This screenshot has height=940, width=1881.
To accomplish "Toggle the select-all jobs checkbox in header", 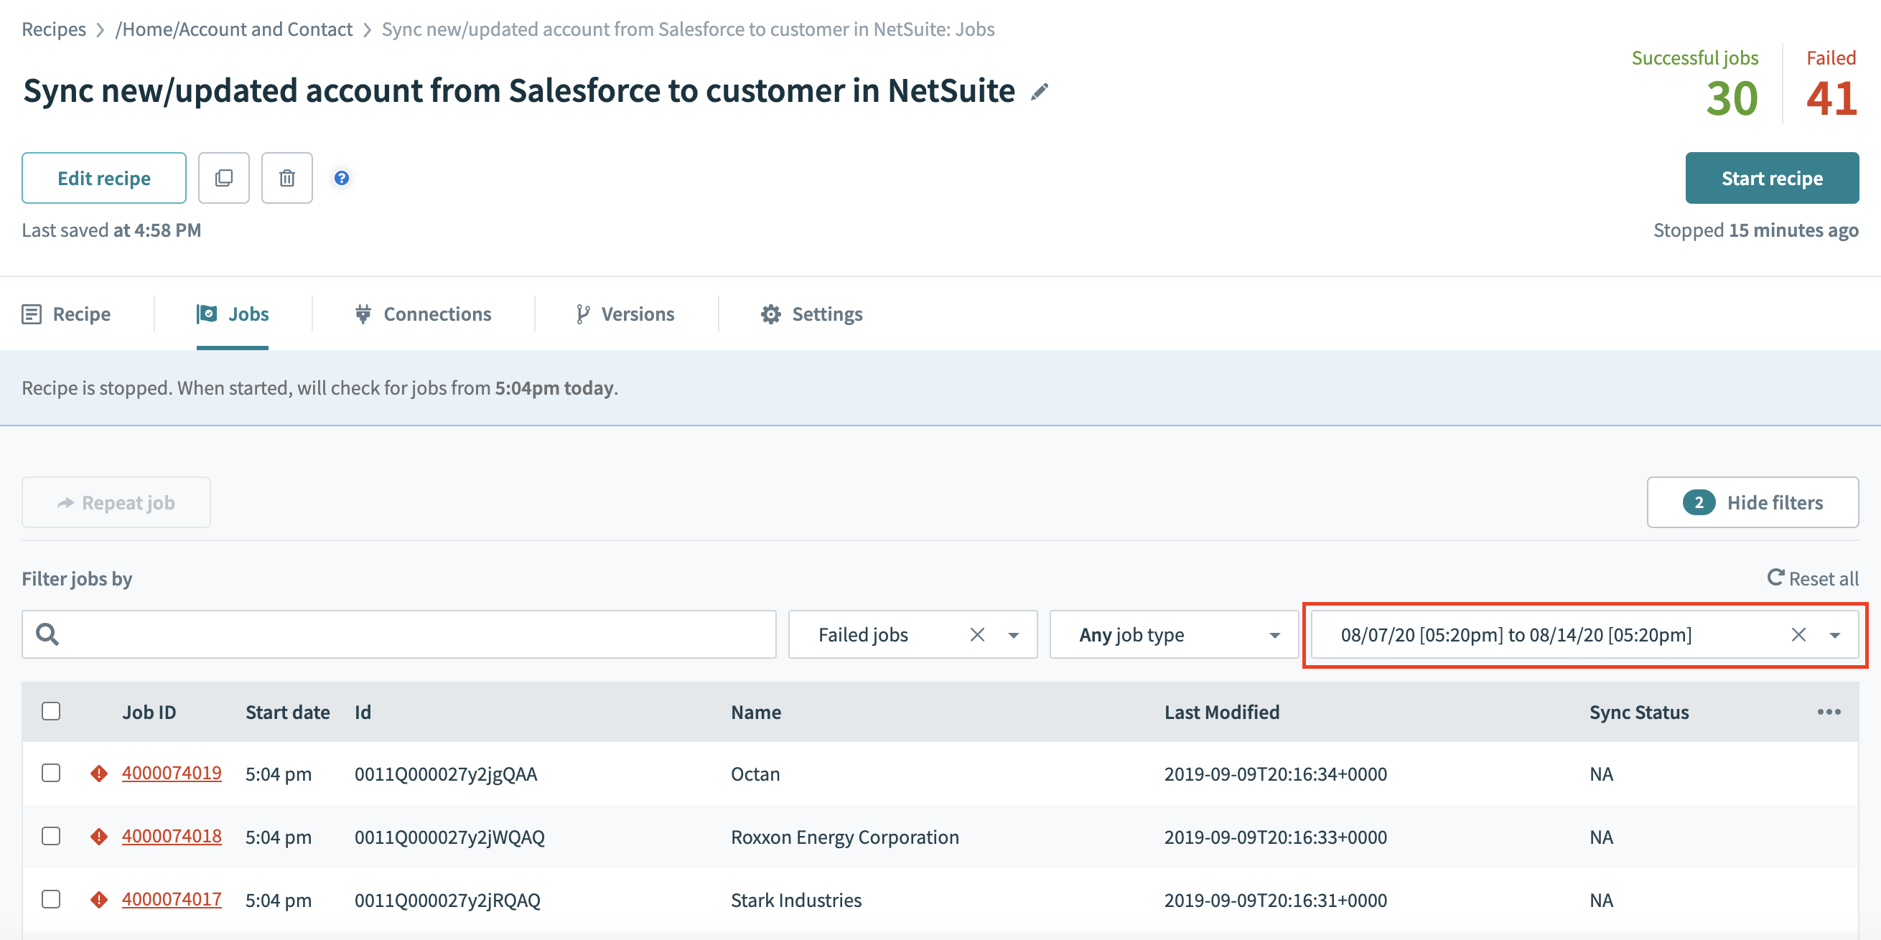I will click(x=51, y=711).
